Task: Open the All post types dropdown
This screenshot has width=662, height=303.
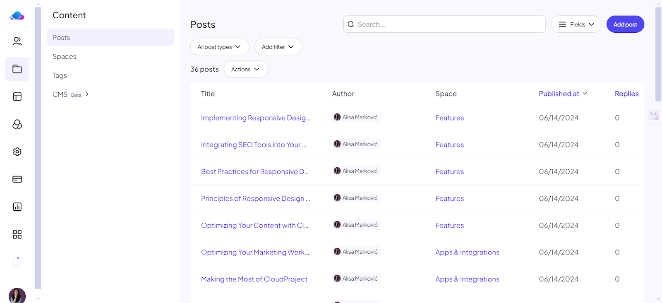Action: 219,47
